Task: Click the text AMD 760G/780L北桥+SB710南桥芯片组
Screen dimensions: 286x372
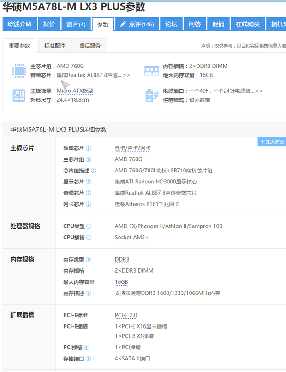Action: [163, 171]
